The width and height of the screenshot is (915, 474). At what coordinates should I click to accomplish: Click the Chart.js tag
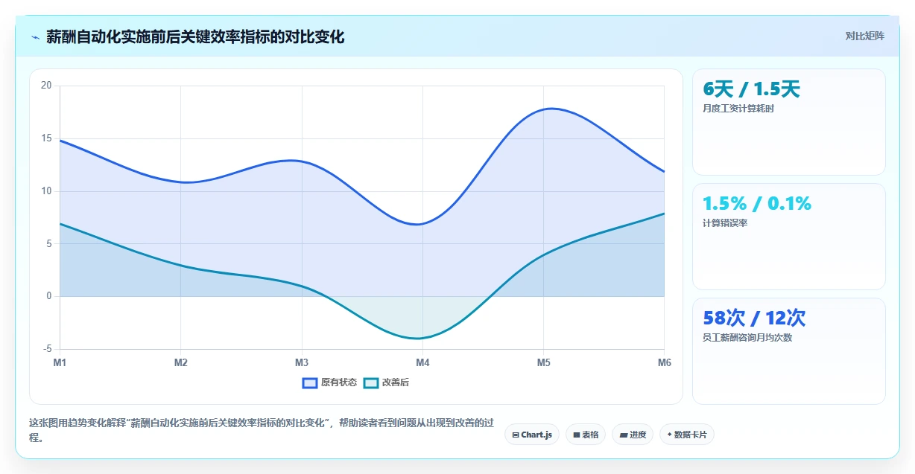click(531, 435)
